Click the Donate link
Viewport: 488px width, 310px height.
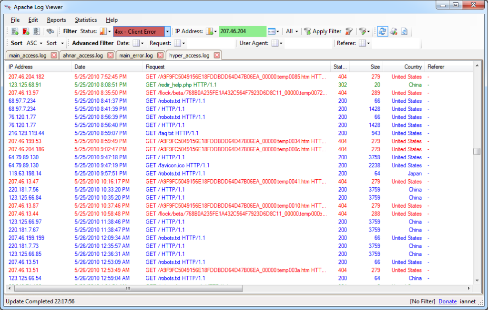[x=447, y=301]
